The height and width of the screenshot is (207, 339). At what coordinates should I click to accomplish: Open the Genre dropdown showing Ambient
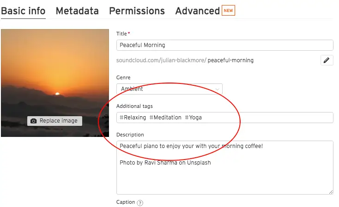click(169, 89)
